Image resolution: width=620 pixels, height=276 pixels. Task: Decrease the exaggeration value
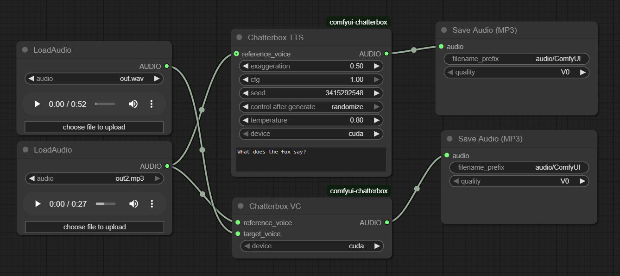click(x=246, y=66)
